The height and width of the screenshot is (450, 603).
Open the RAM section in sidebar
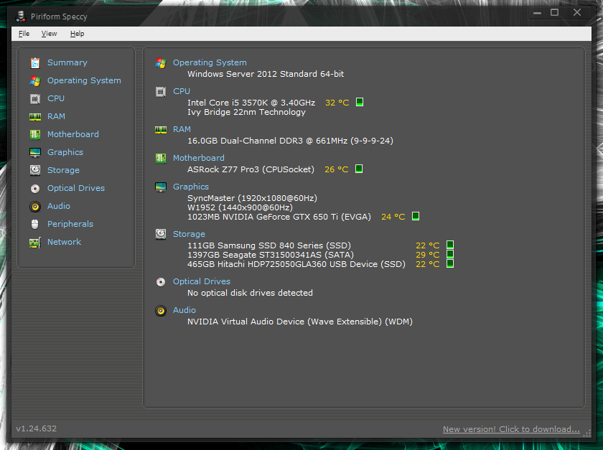point(56,116)
